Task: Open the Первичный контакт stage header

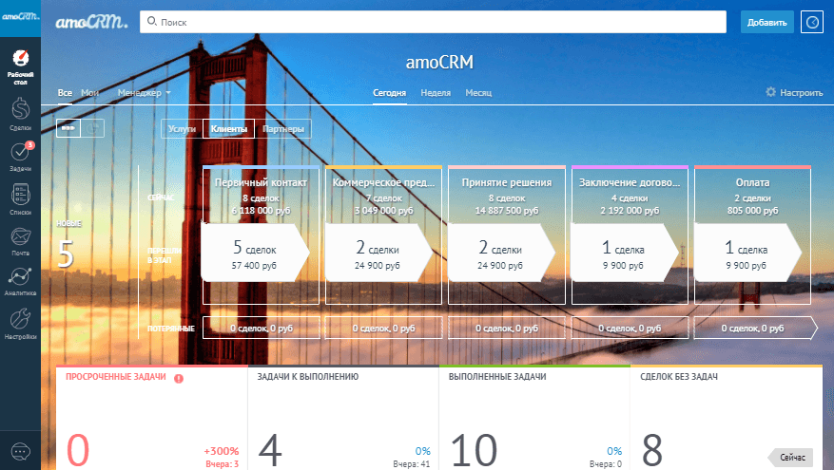Action: (261, 182)
